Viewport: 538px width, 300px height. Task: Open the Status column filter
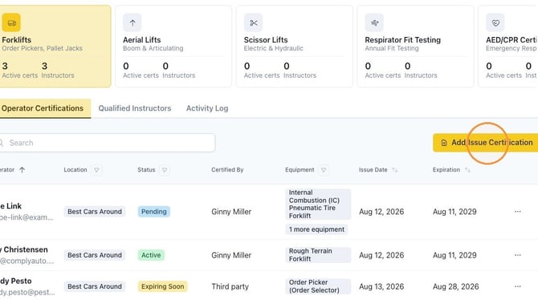[x=165, y=170]
